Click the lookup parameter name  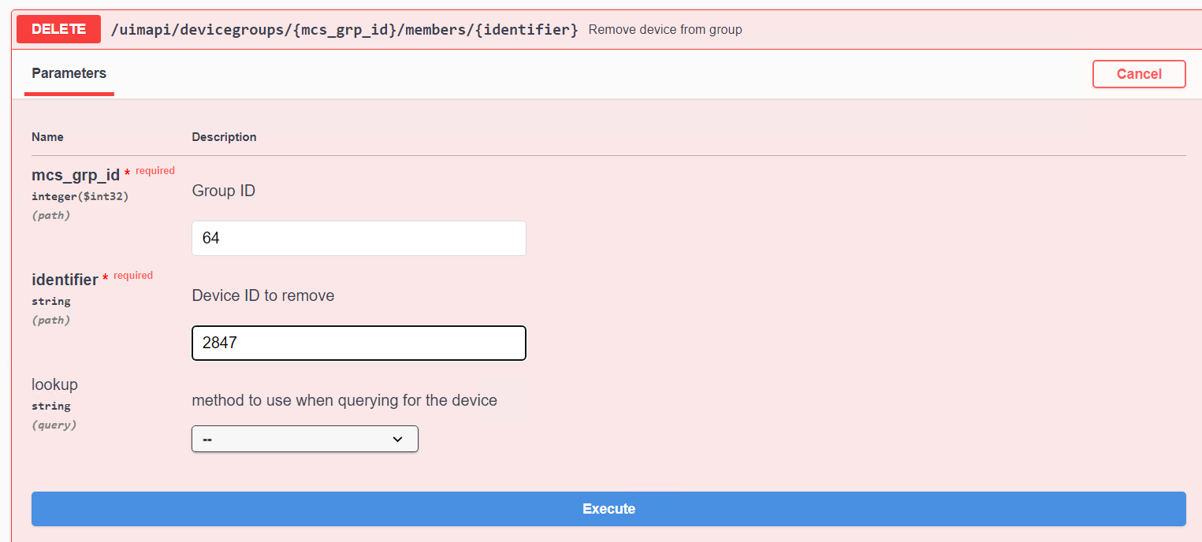tap(54, 384)
